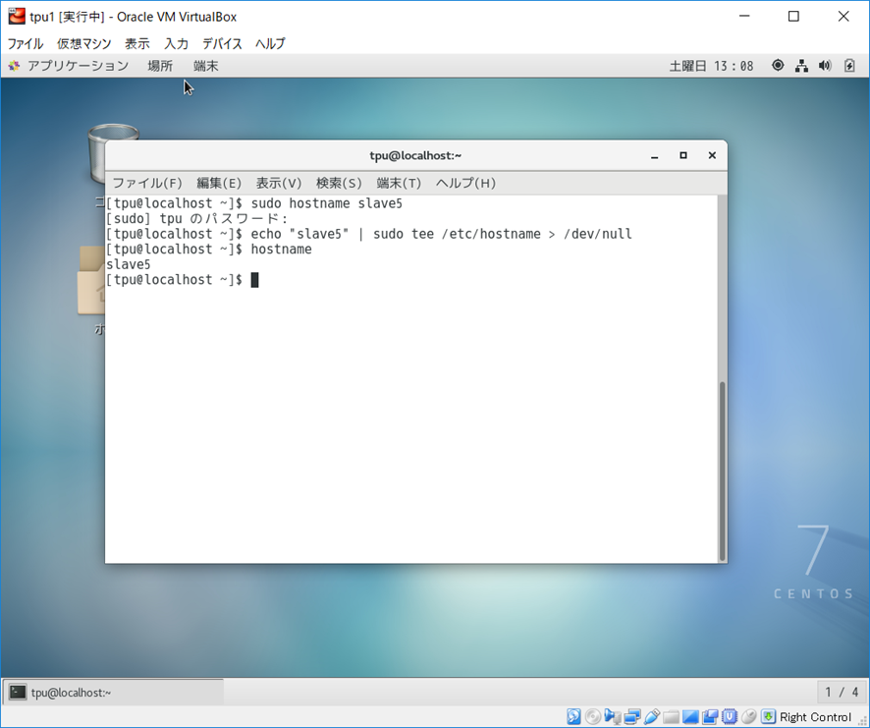The width and height of the screenshot is (870, 728).
Task: Click the 1 / 4 workspace switcher
Action: pyautogui.click(x=841, y=693)
